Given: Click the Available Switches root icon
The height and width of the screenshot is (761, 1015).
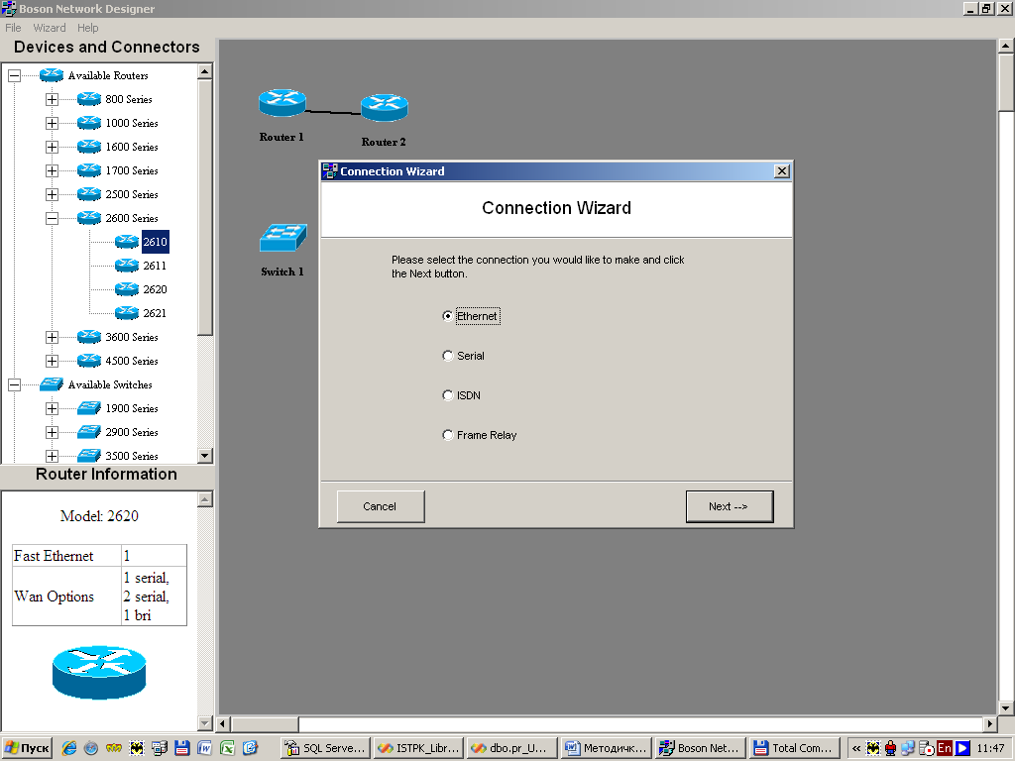Looking at the screenshot, I should click(52, 384).
